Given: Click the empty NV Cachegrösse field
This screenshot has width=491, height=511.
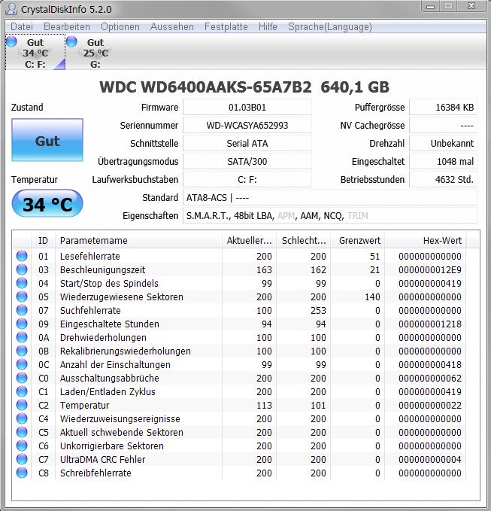Looking at the screenshot, I should (x=443, y=126).
